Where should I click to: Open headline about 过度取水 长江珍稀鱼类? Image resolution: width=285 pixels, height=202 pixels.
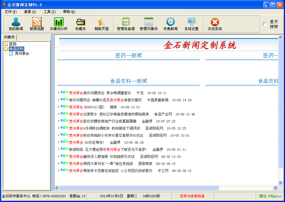tap(109, 114)
